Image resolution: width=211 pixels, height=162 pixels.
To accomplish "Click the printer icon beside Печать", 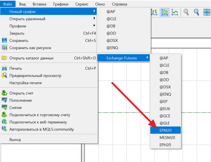I will point(4,68).
